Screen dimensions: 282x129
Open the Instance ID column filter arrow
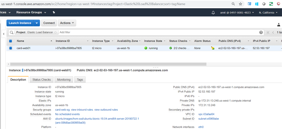point(88,41)
